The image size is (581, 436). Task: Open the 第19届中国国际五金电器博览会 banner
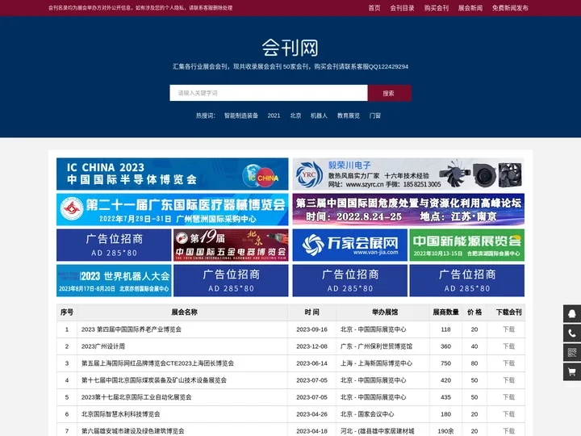(x=231, y=245)
